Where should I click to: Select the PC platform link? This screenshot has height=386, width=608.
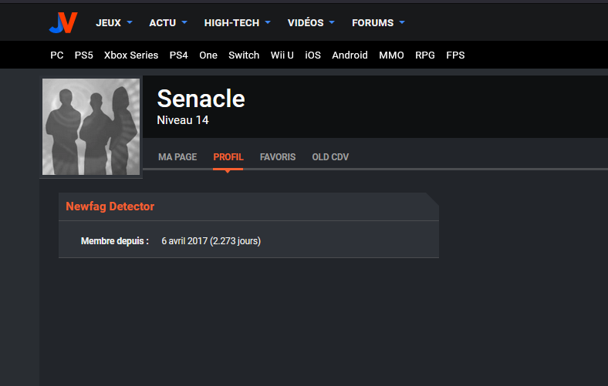(57, 55)
